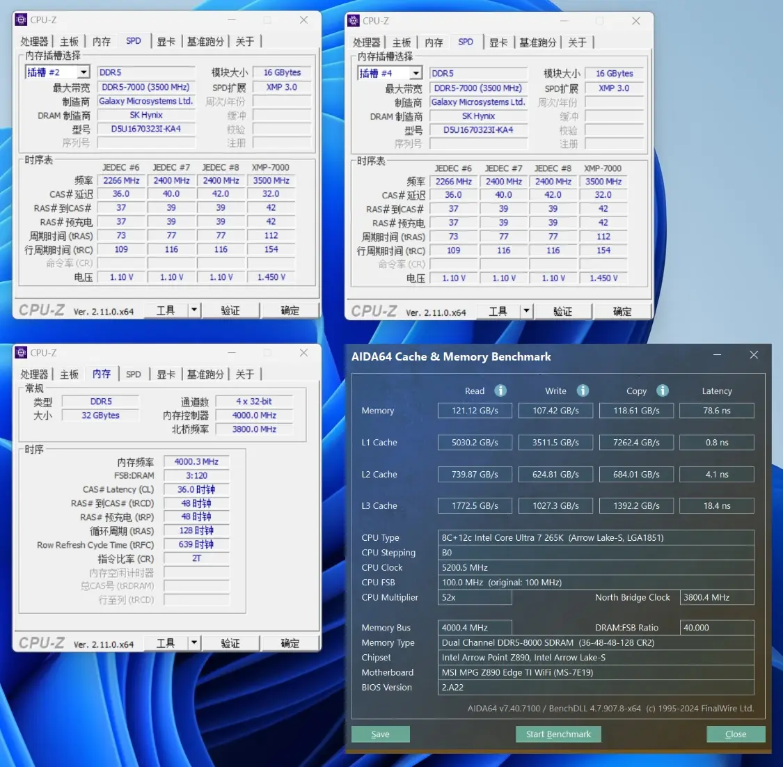This screenshot has height=767, width=783.
Task: Open 关于 tab in slot #4 window
Action: (577, 42)
